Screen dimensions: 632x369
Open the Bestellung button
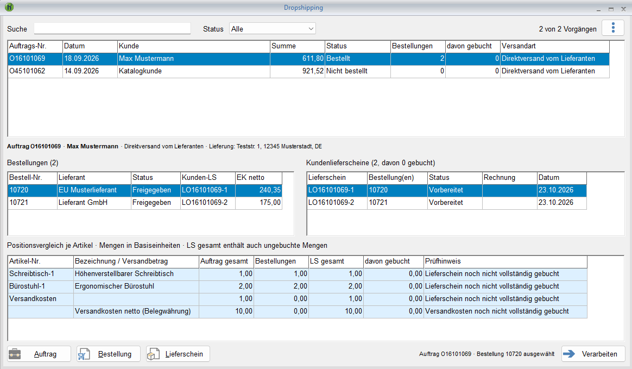[109, 354]
